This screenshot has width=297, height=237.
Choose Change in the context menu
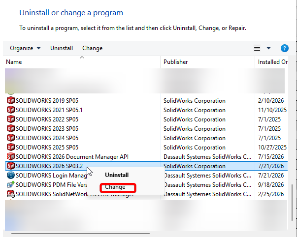coord(115,187)
